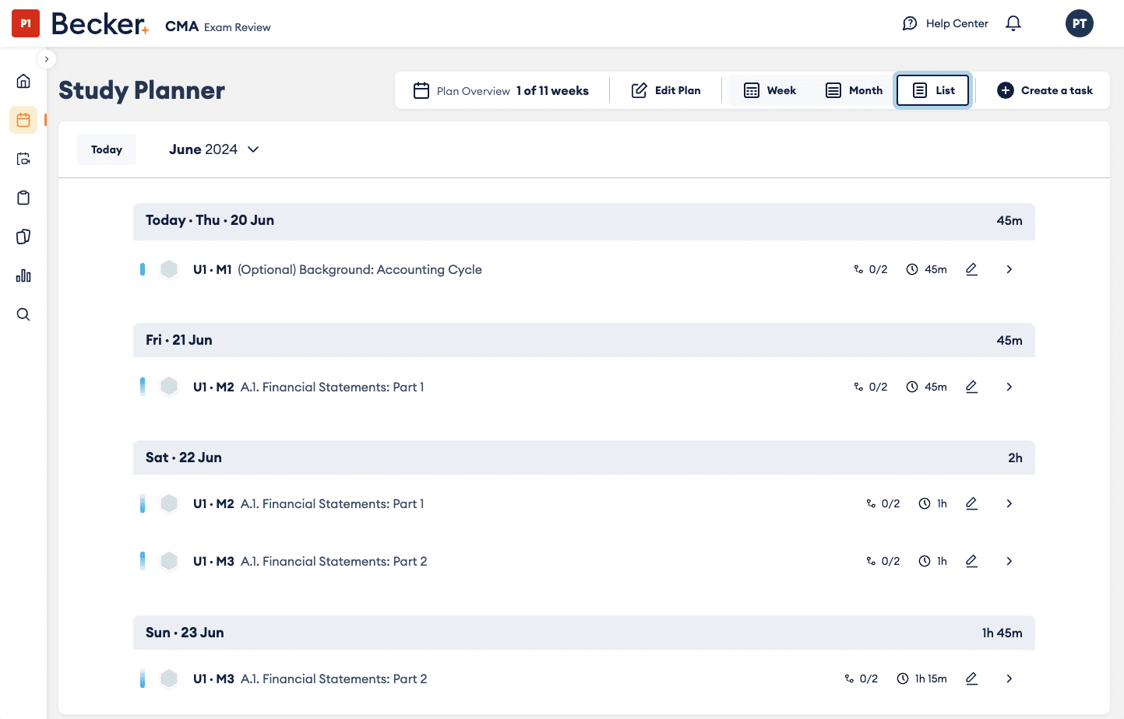1124x719 pixels.
Task: Click the blue progress bar beside U1 M3
Action: [143, 560]
